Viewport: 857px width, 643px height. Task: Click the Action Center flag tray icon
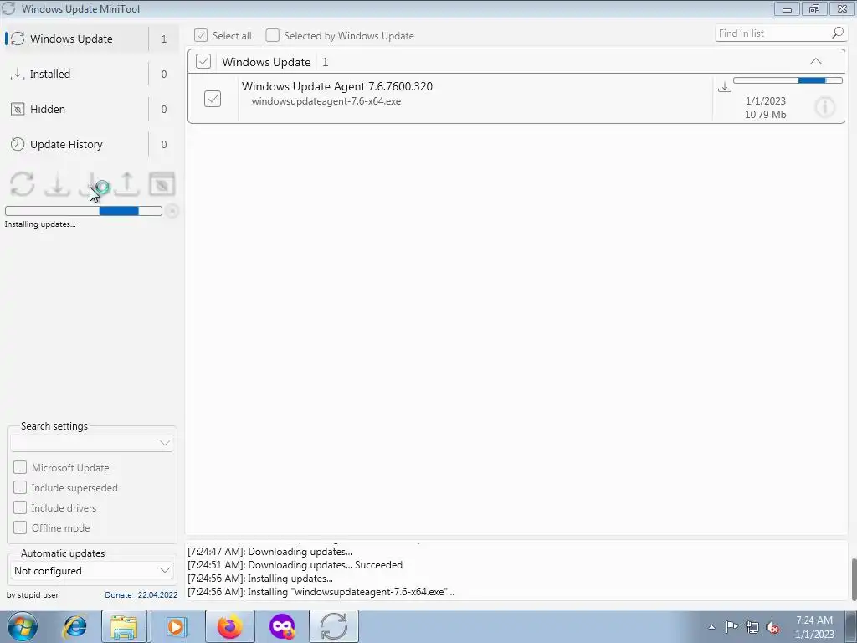(731, 626)
